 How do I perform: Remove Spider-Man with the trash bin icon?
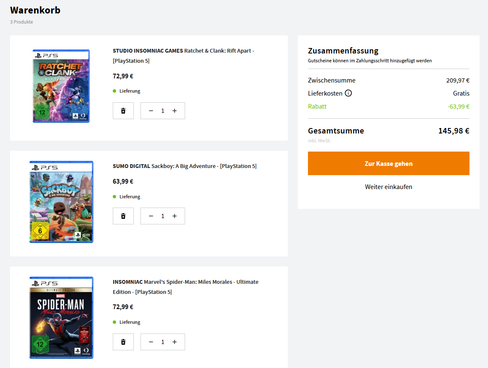pos(123,341)
